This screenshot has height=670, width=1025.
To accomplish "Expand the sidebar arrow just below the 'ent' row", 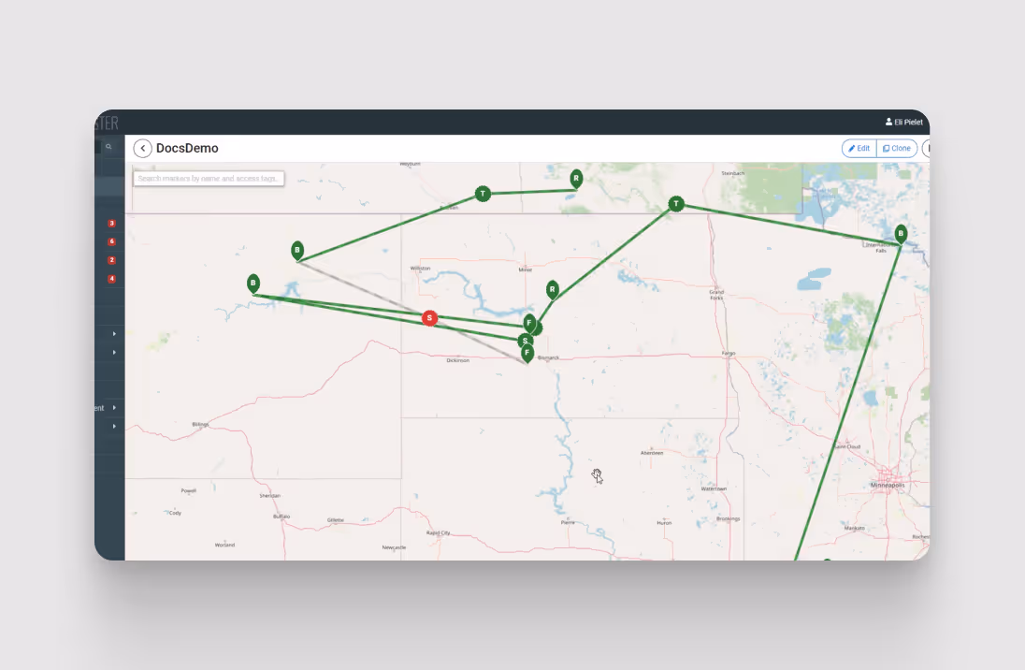I will pyautogui.click(x=114, y=427).
